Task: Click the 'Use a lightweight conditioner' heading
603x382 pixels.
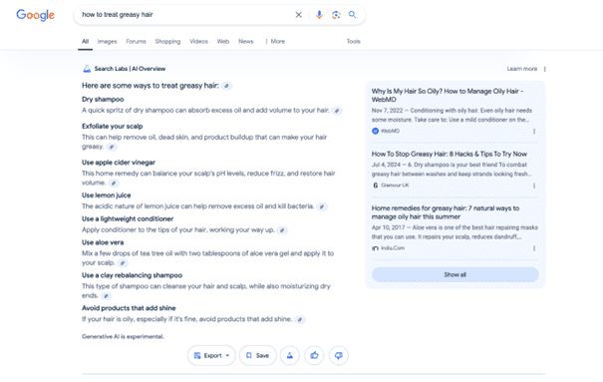Action: point(128,218)
